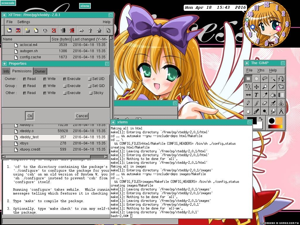Viewport: 300px width, 225px height.
Task: Pick the Bucket Fill tool
Action: [x=273, y=95]
